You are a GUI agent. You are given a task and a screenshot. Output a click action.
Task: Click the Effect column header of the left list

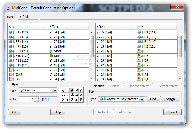tap(69, 27)
